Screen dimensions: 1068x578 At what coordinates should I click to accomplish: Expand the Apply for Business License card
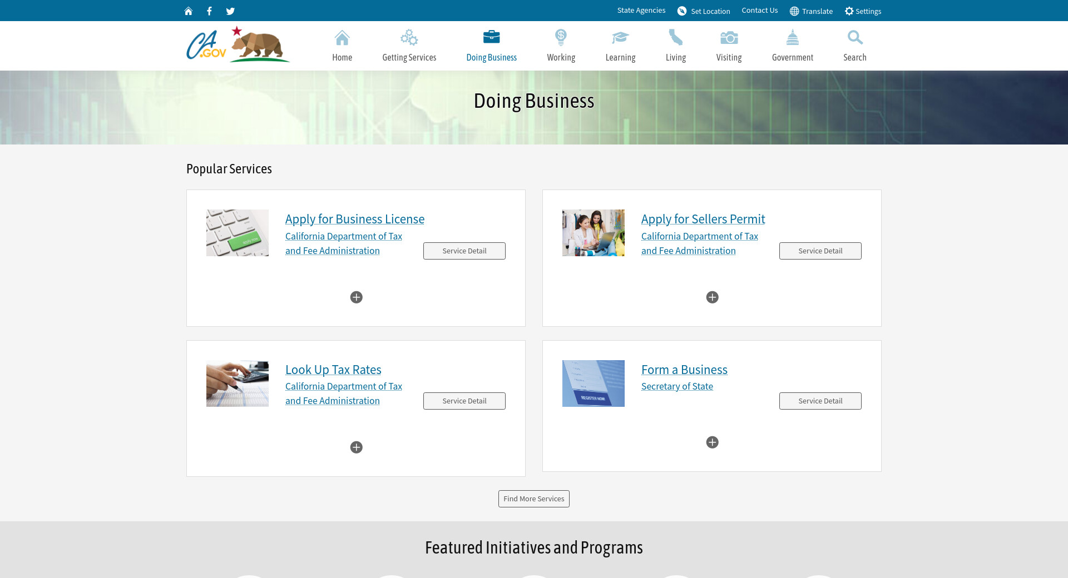click(357, 297)
